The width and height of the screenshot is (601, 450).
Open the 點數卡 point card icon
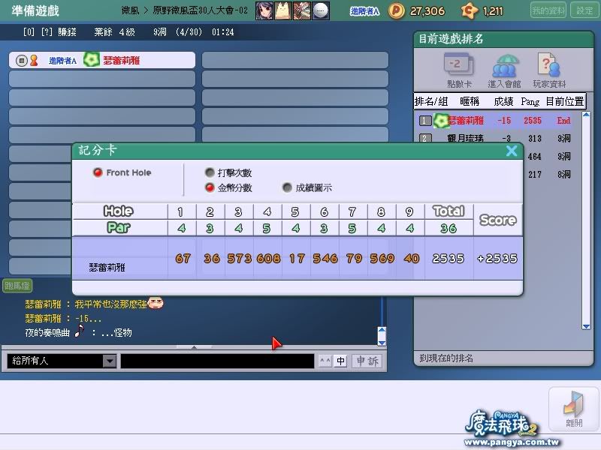coord(459,70)
